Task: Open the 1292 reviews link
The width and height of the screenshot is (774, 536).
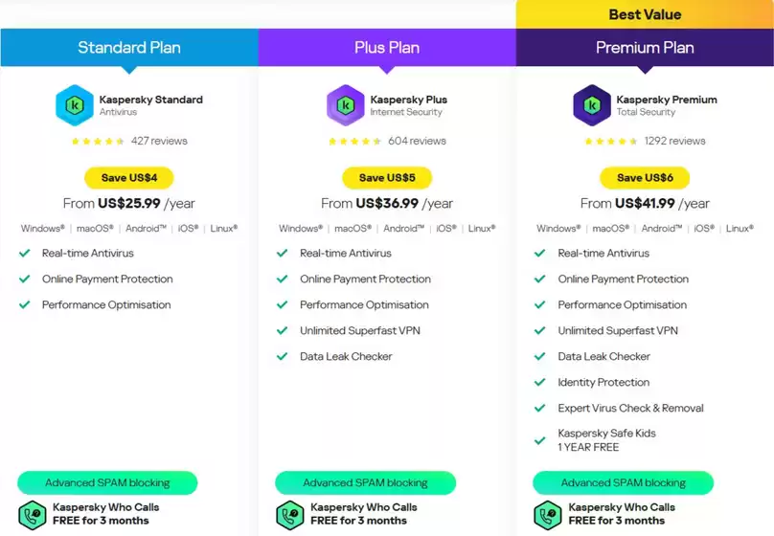Action: pos(674,142)
